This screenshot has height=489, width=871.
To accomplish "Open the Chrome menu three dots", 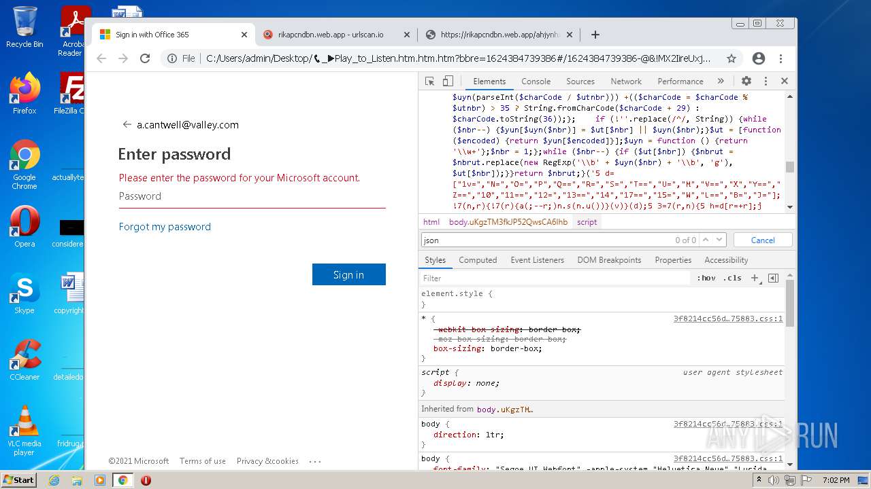I will click(x=780, y=58).
